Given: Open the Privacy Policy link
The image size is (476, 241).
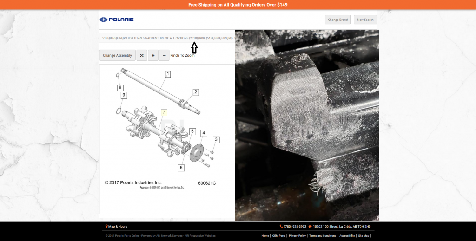Looking at the screenshot, I should pos(297,236).
